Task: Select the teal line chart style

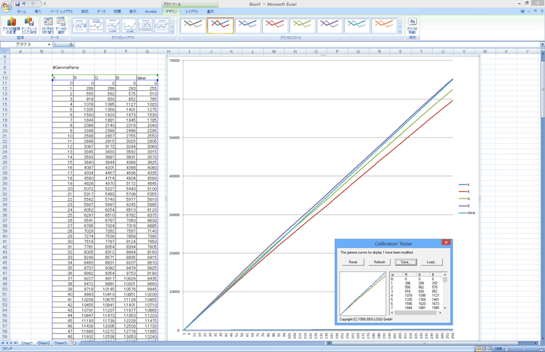Action: click(357, 25)
